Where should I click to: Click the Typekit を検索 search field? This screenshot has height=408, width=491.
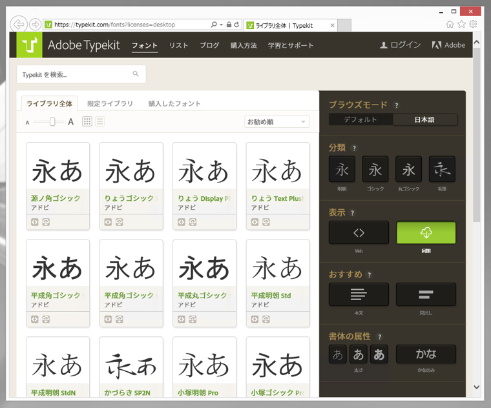81,74
